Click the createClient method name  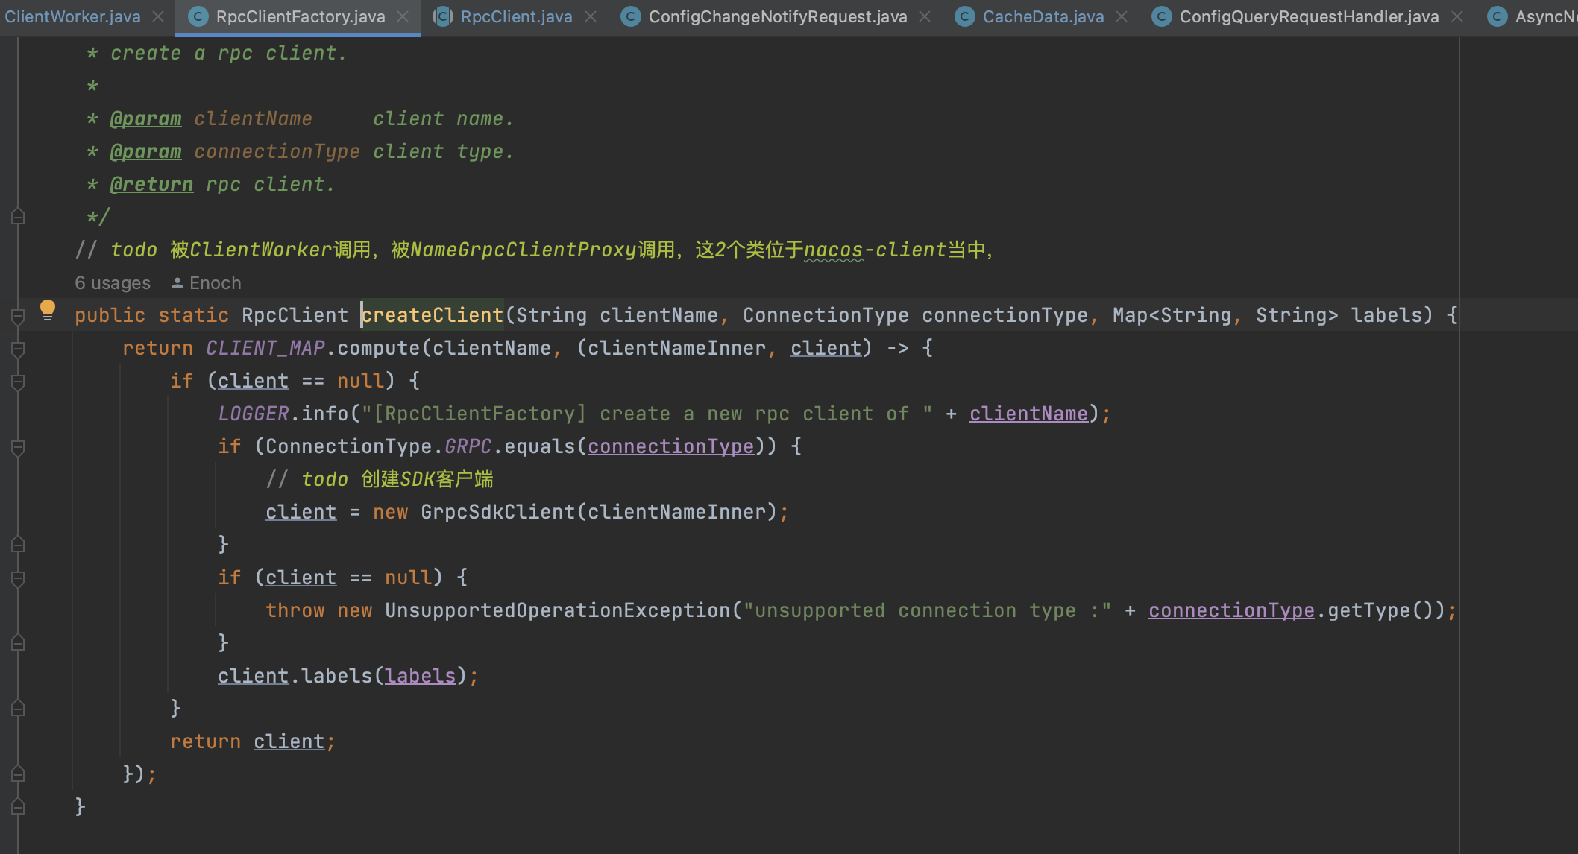[x=433, y=315]
